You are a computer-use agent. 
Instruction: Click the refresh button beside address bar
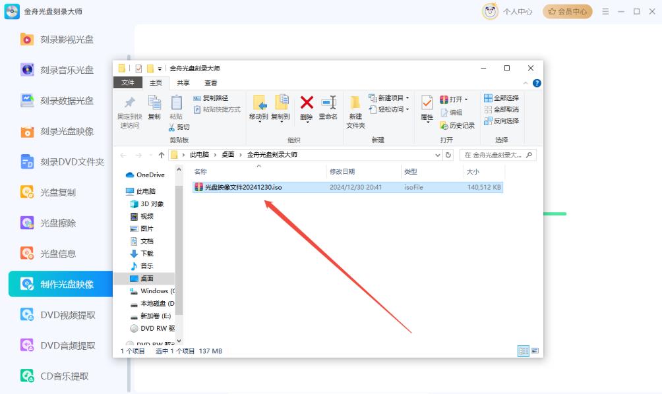(x=448, y=155)
